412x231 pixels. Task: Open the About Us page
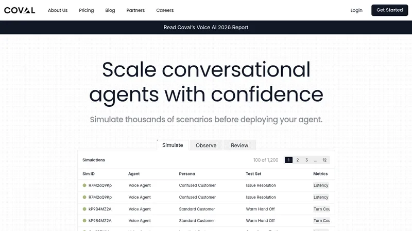[x=58, y=10]
